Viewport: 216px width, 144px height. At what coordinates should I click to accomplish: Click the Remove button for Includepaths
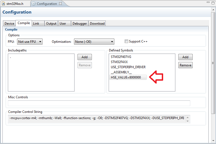tap(85, 65)
